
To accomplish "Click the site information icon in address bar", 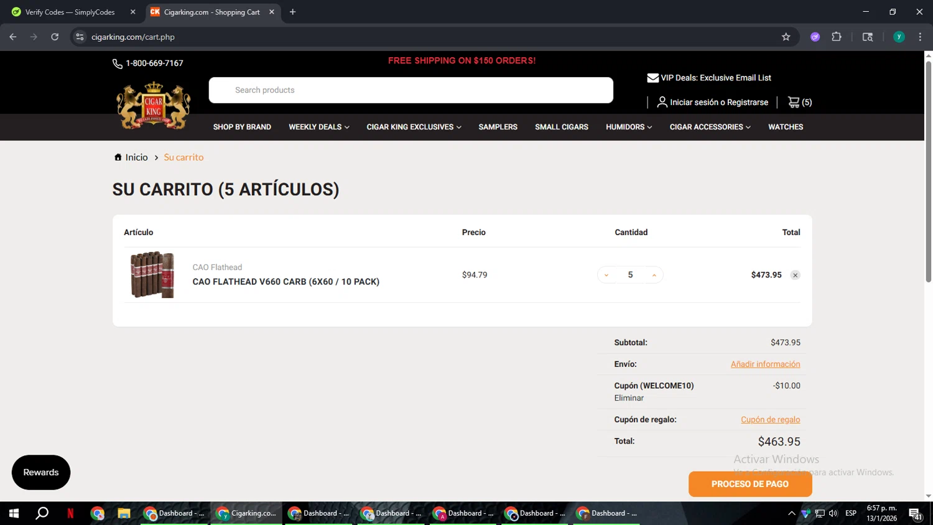I will pos(80,37).
